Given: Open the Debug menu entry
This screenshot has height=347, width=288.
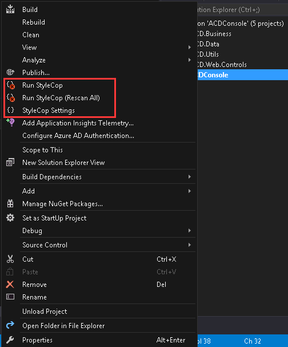Looking at the screenshot, I should point(99,231).
